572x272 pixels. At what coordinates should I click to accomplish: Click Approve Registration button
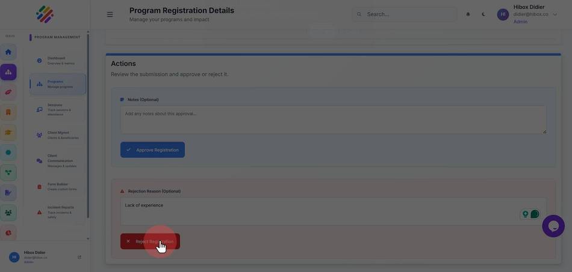152,150
